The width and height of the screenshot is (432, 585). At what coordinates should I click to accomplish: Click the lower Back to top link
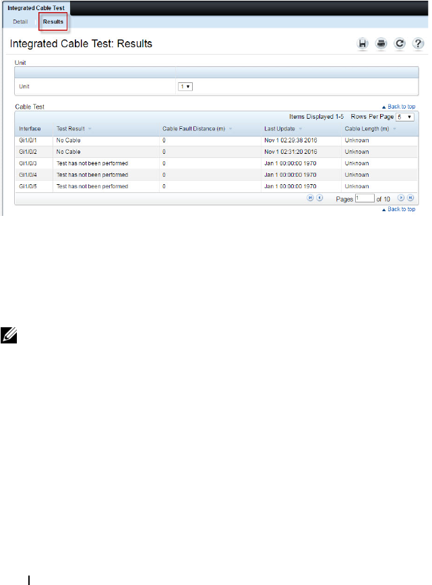pyautogui.click(x=399, y=209)
